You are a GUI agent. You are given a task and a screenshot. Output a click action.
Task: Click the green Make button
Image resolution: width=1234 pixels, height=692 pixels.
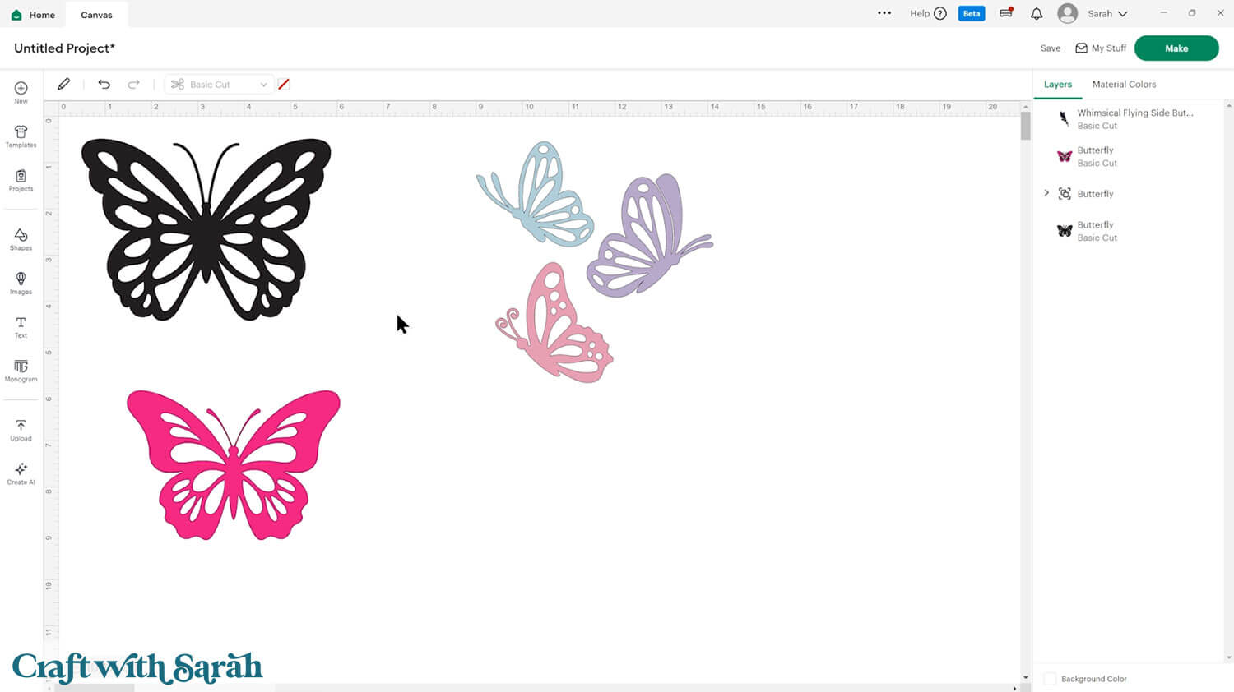(x=1176, y=48)
